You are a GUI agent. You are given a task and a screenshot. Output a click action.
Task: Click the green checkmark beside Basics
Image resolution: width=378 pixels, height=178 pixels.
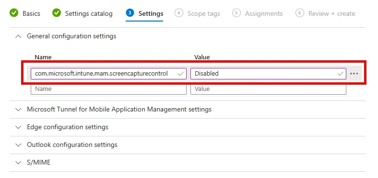(x=14, y=13)
